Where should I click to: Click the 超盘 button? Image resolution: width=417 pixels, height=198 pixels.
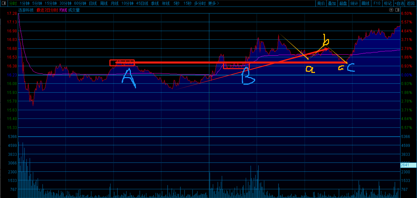click(x=343, y=3)
